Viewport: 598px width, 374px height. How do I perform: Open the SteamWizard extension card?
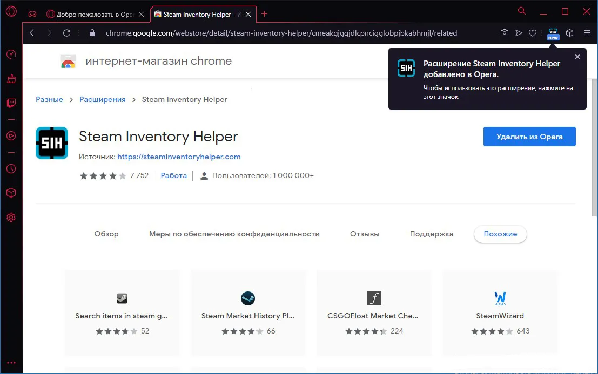click(500, 313)
